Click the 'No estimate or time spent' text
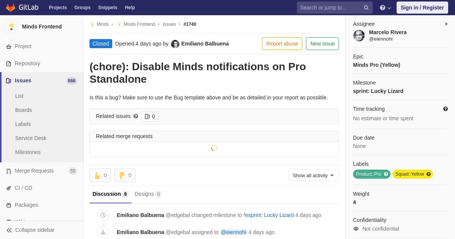The width and height of the screenshot is (455, 239). point(383,118)
